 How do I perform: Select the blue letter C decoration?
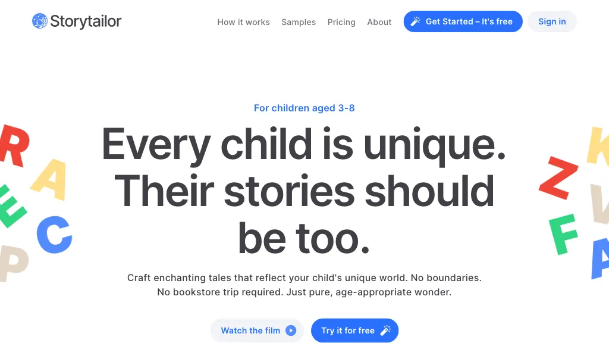click(x=54, y=235)
